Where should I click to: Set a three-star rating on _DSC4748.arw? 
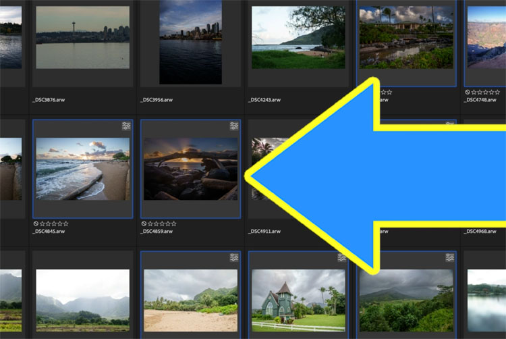485,92
